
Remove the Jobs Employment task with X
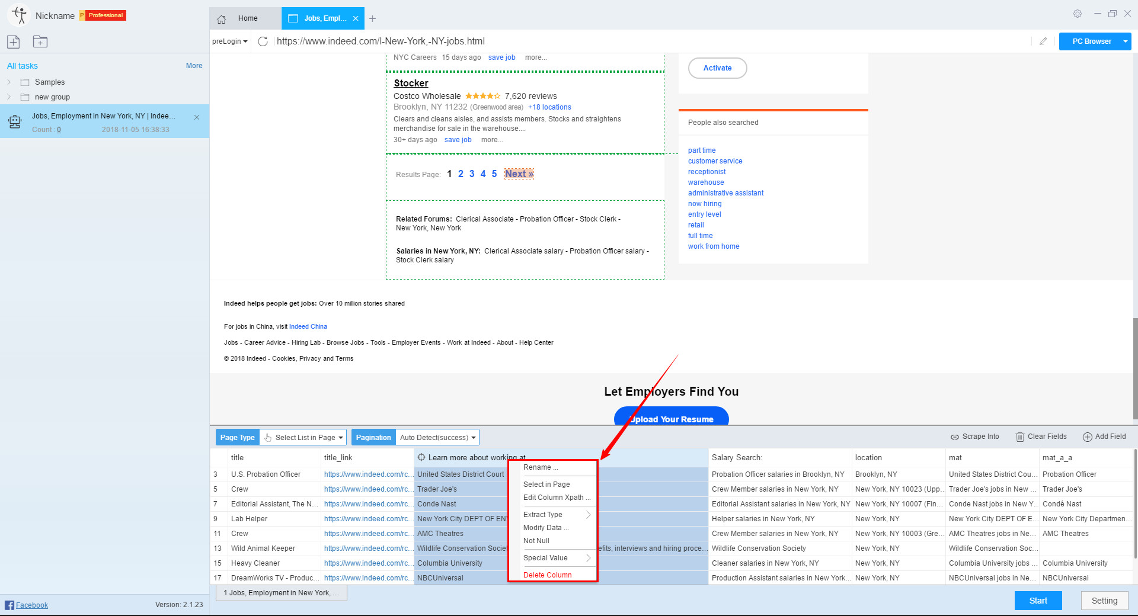[197, 117]
